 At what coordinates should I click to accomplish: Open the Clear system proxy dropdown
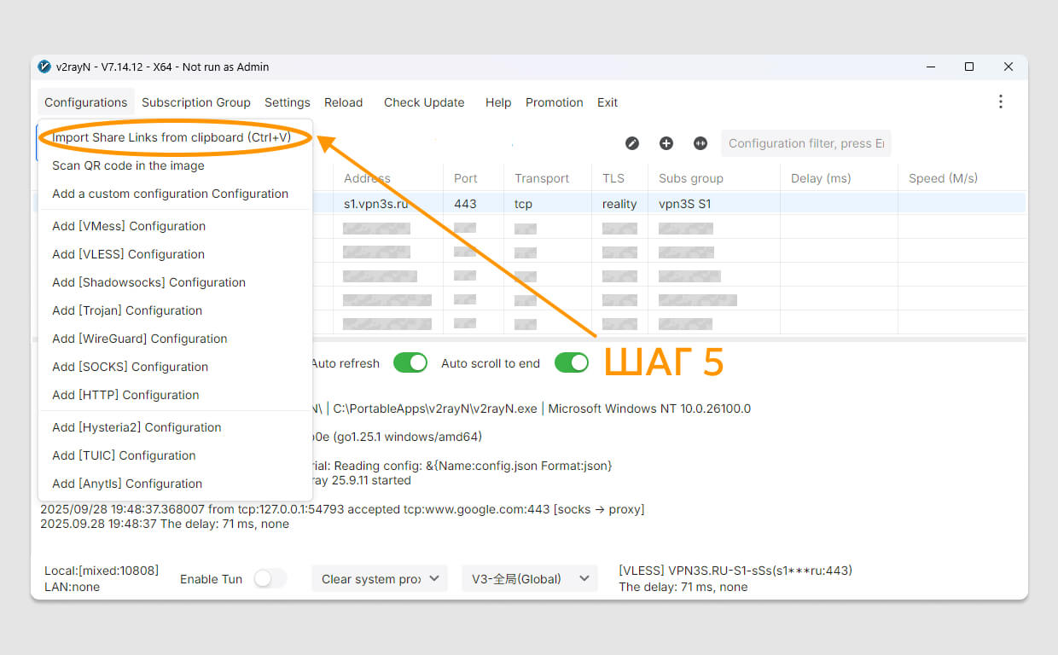point(379,578)
